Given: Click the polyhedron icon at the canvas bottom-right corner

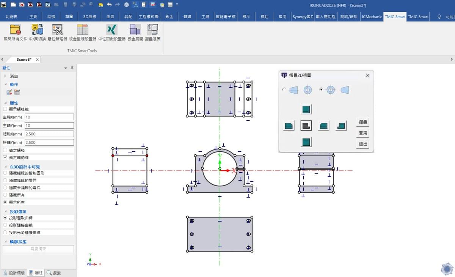Looking at the screenshot, I should coord(447,269).
